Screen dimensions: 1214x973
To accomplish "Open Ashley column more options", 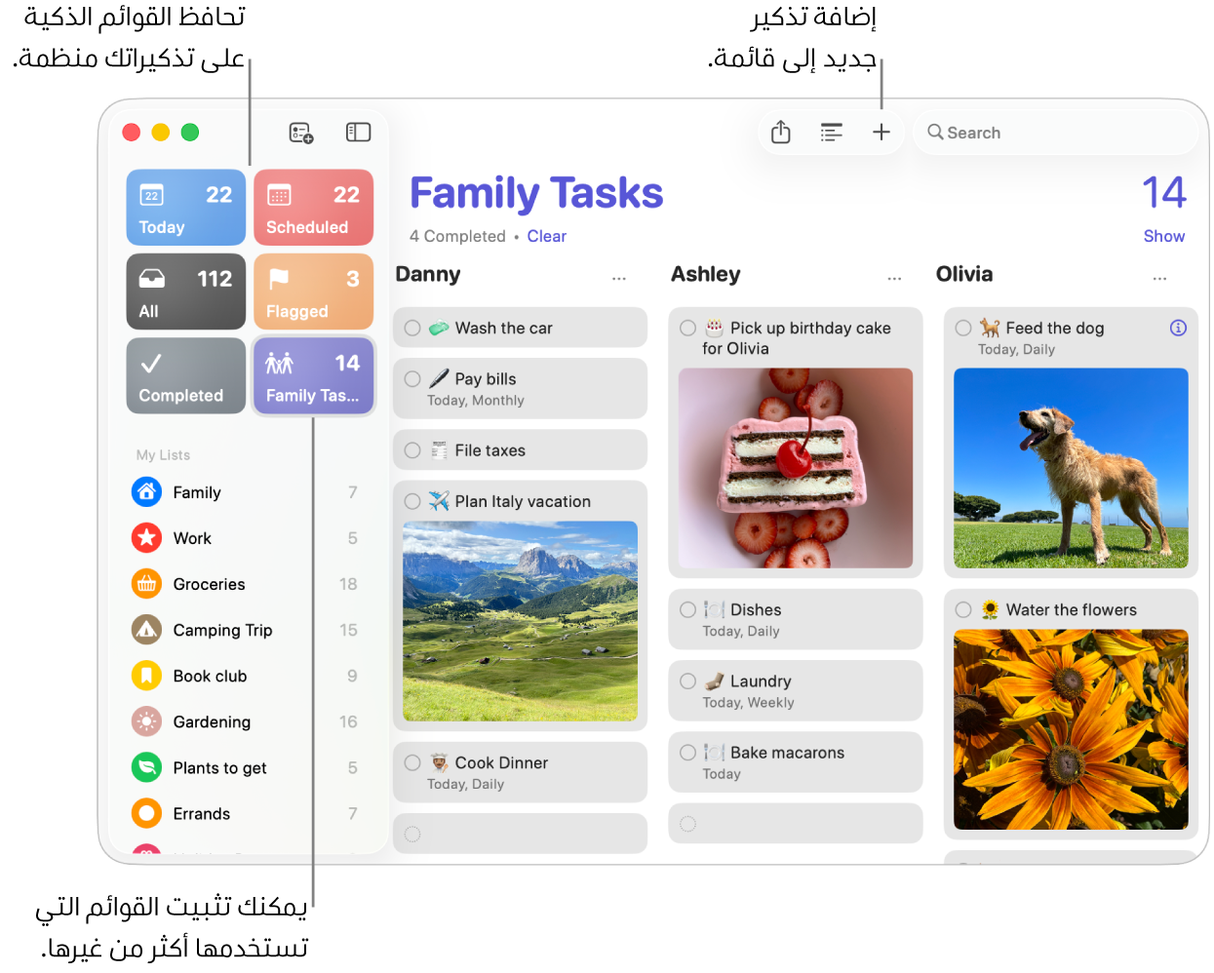I will point(894,278).
